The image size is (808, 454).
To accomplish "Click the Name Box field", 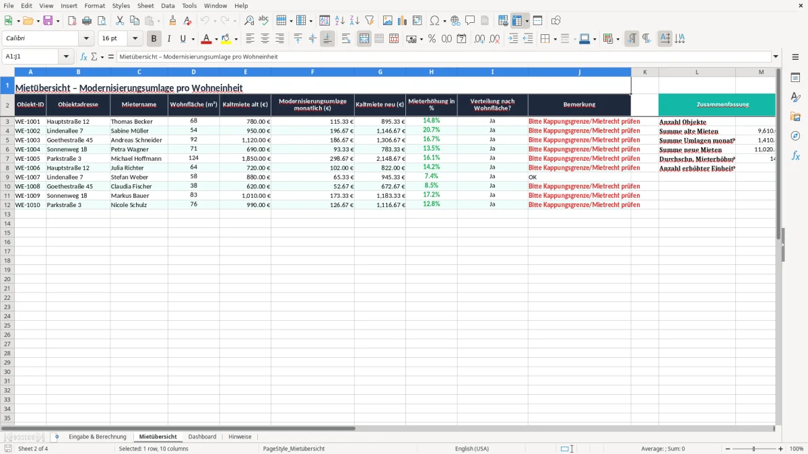I will [31, 56].
